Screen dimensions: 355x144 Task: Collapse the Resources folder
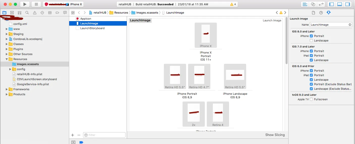7,59
